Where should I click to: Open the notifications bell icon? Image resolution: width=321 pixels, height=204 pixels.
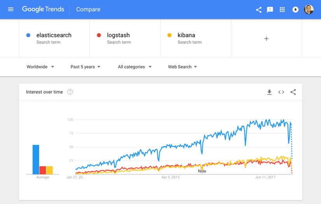[x=295, y=10]
